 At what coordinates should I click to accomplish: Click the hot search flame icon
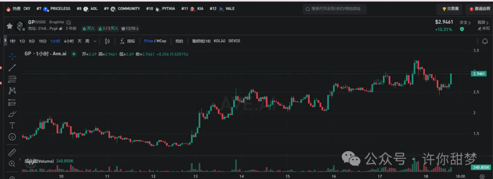point(8,9)
